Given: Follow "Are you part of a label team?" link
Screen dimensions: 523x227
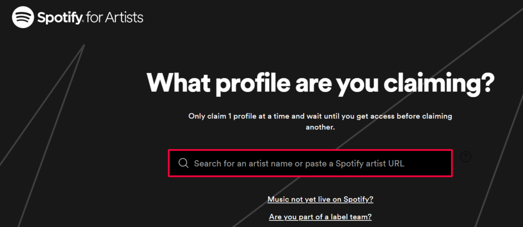Looking at the screenshot, I should [320, 217].
